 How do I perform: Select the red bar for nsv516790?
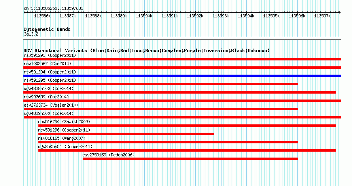coord(187,126)
